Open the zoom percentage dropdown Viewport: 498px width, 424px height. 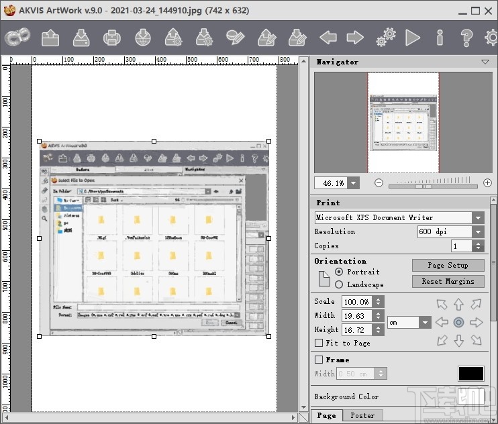[353, 183]
